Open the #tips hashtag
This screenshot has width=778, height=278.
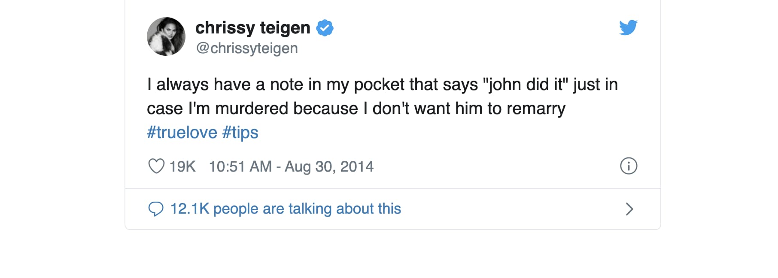240,132
